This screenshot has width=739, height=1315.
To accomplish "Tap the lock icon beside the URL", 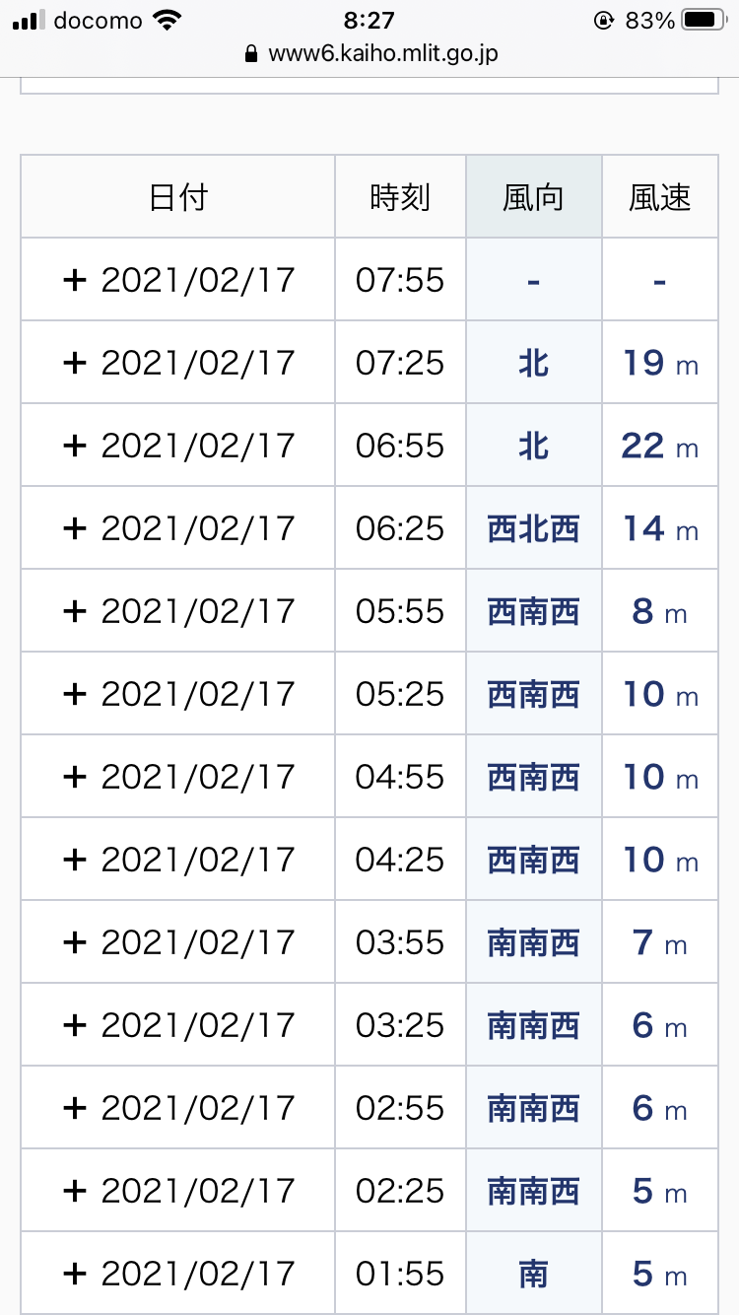I will click(x=252, y=53).
